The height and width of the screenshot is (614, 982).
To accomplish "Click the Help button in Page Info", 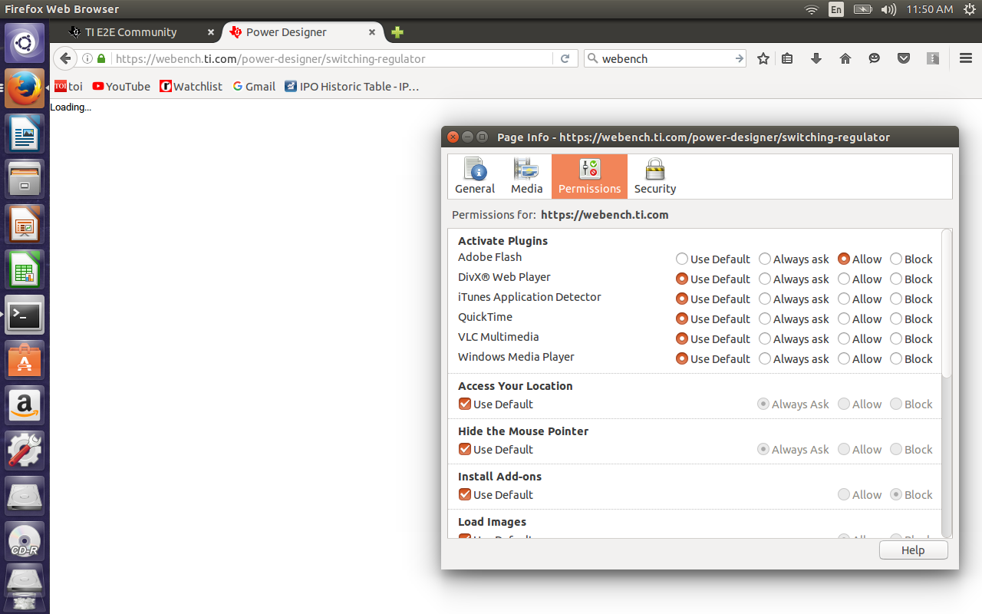I will click(x=913, y=550).
